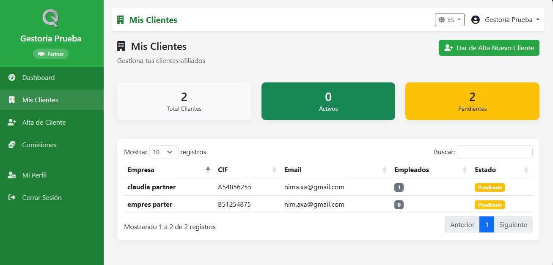The width and height of the screenshot is (553, 265).
Task: Select the Comisiones coins icon
Action: tap(11, 145)
